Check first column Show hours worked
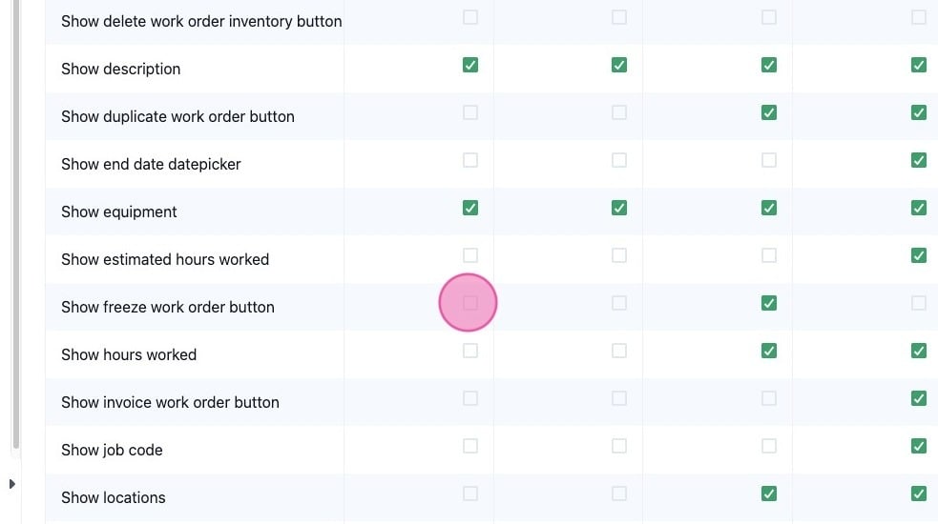Screen dimensions: 938x524 tap(470, 351)
